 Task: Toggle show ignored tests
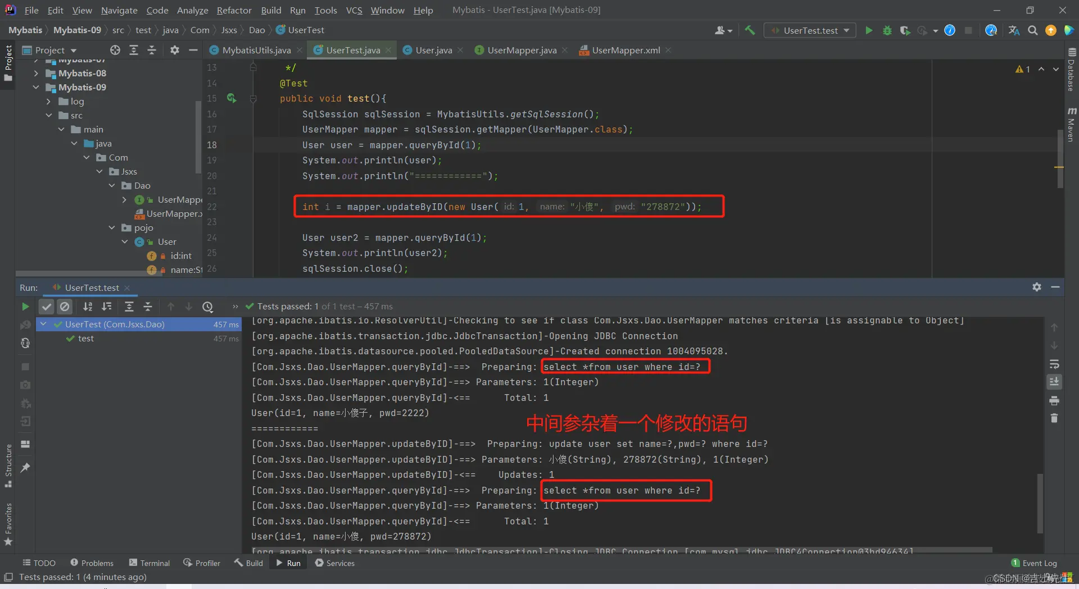tap(65, 307)
